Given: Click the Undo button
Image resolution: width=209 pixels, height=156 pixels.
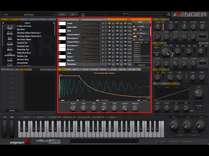Looking at the screenshot, I should 73,14.
